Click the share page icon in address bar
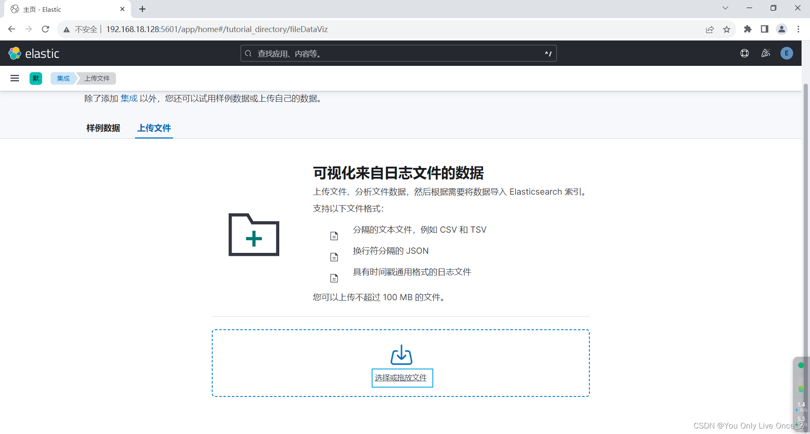Viewport: 810px width, 434px height. (x=710, y=29)
